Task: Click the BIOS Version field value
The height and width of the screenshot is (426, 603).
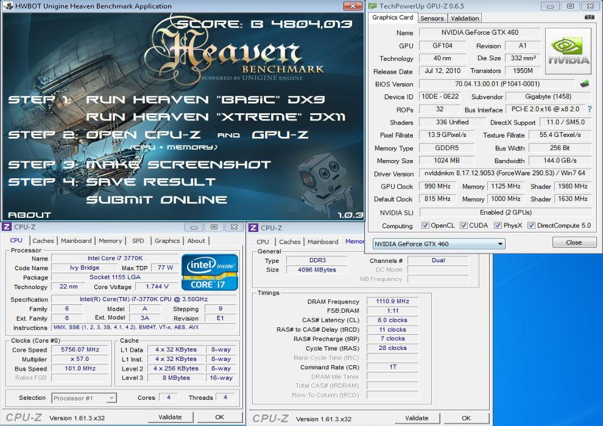Action: (498, 84)
